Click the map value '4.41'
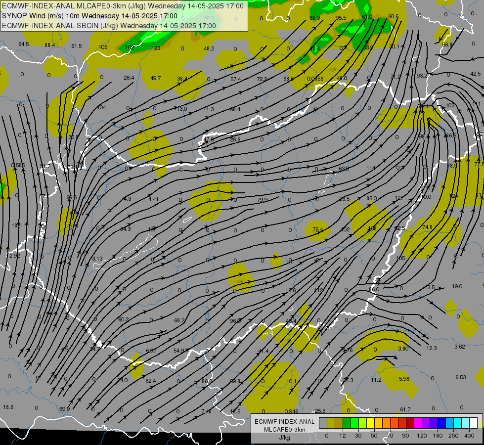This screenshot has width=484, height=445. point(153,199)
